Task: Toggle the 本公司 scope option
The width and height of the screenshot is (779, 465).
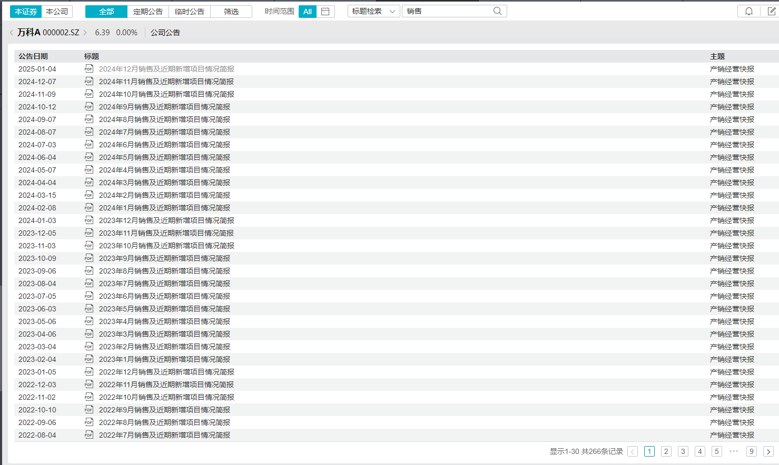Action: tap(57, 12)
